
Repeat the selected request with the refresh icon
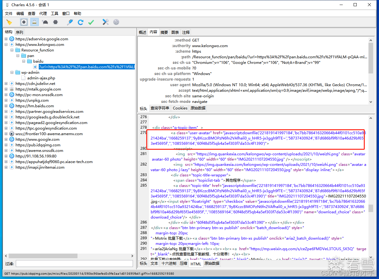[81, 22]
